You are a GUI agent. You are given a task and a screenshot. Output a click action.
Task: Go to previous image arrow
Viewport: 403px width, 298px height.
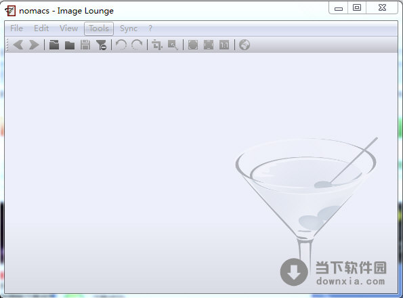click(18, 45)
